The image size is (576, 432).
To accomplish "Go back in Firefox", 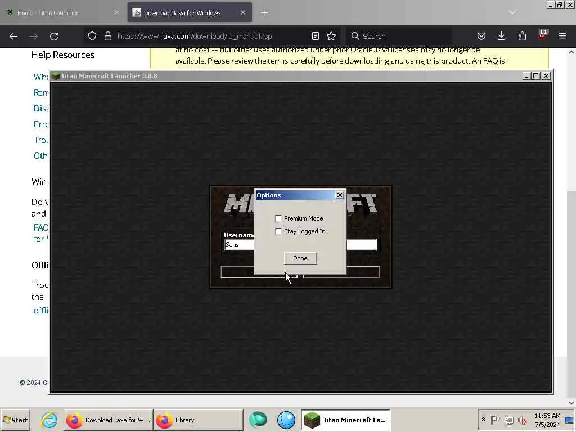I will click(x=13, y=36).
